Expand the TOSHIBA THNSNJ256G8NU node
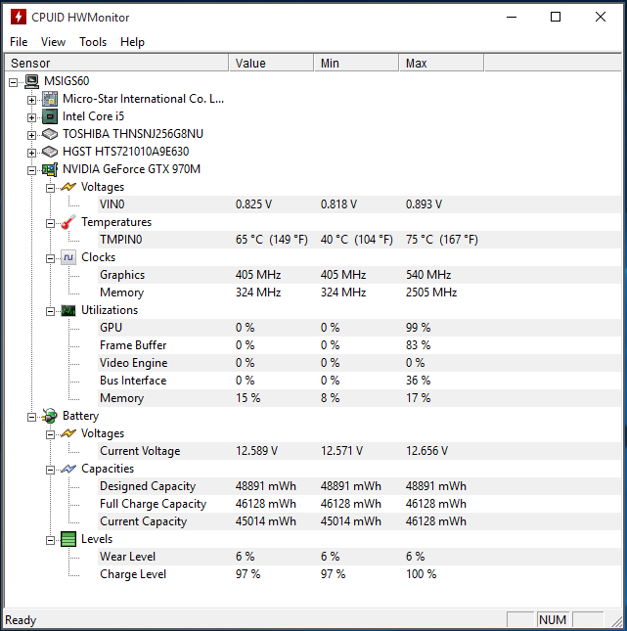This screenshot has height=631, width=627. click(x=32, y=135)
